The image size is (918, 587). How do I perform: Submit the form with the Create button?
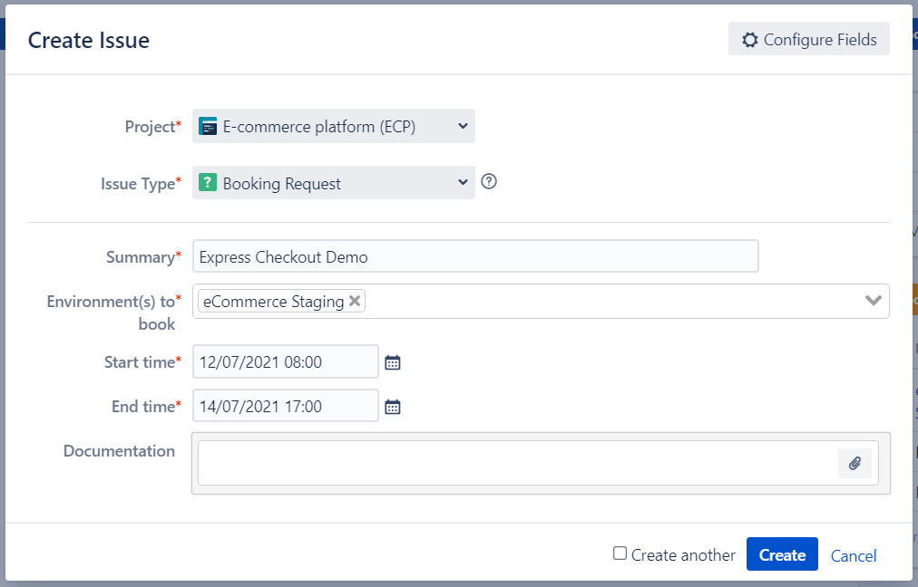point(781,553)
